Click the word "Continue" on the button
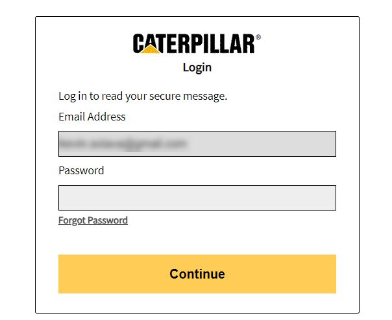The image size is (392, 320). tap(197, 274)
